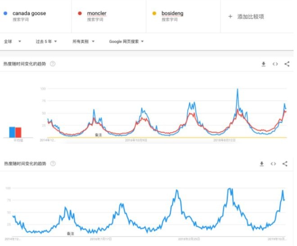Open the 全球 region dropdown
Viewport: 297px width, 246px height.
[12, 41]
